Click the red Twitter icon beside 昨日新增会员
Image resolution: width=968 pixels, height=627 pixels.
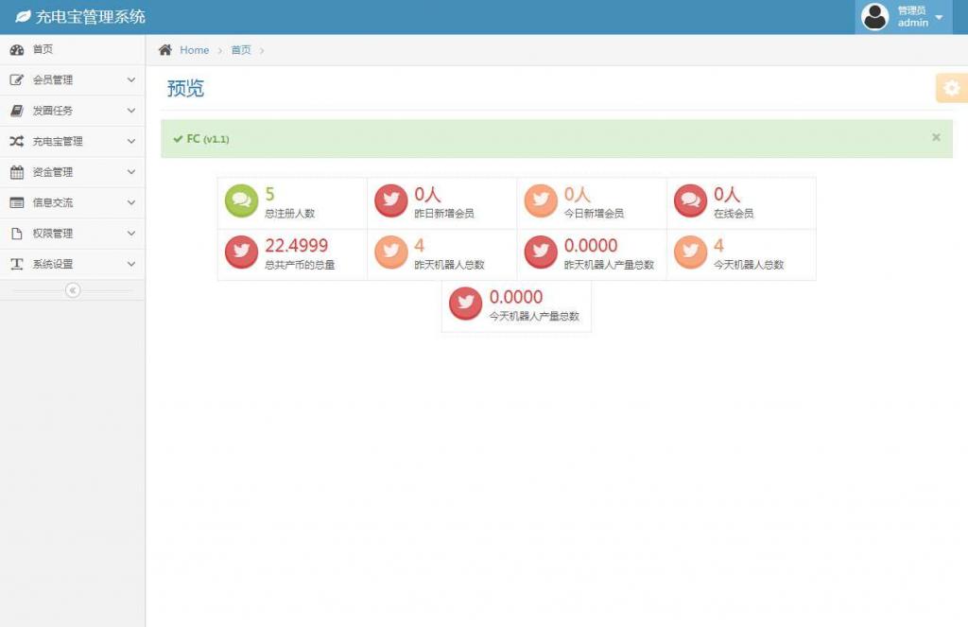[390, 200]
